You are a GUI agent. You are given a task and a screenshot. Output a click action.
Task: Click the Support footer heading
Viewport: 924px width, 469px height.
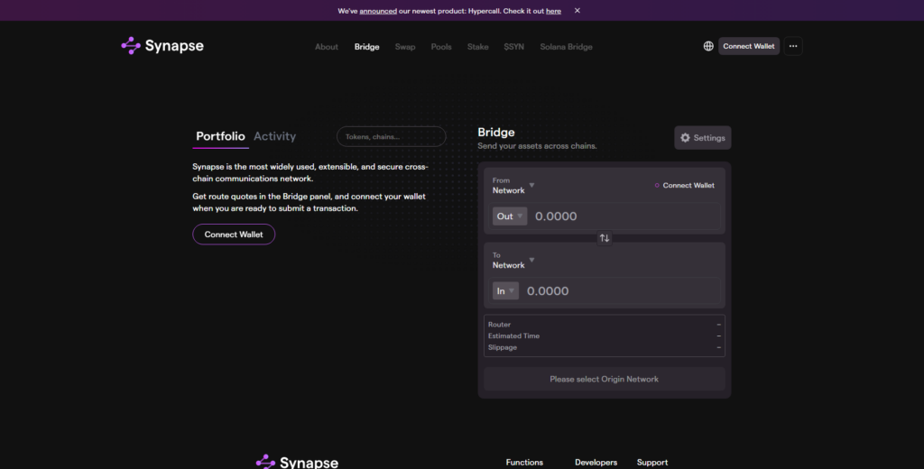click(652, 463)
